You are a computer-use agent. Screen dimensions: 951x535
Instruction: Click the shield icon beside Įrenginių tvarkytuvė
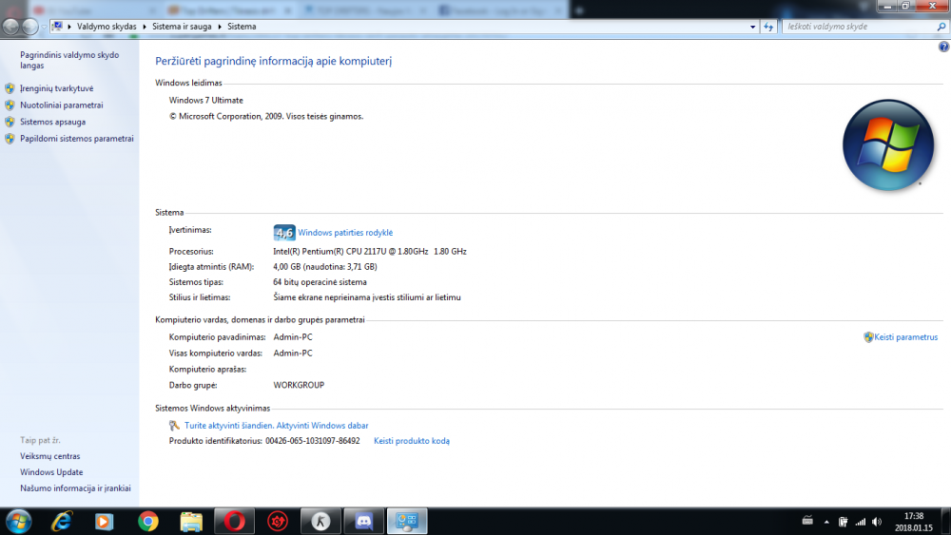[x=10, y=88]
